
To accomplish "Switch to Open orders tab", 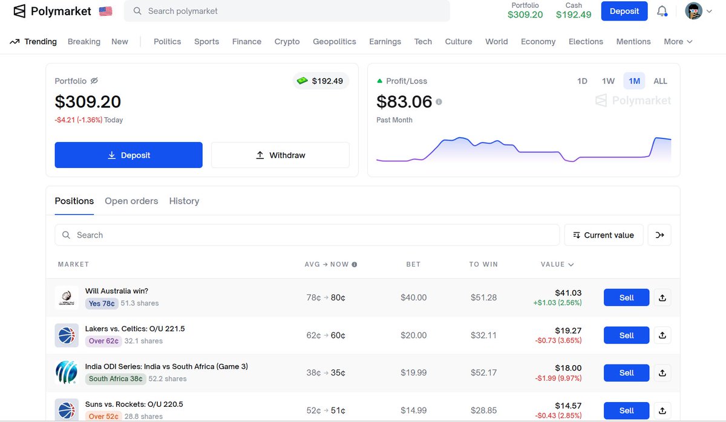I will click(131, 201).
